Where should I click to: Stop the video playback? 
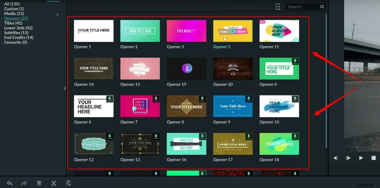pos(374,158)
